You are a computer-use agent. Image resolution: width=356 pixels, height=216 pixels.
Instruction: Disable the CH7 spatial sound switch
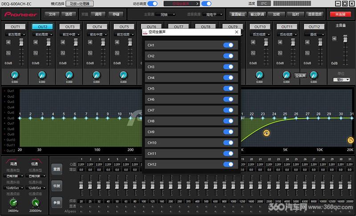coord(228,110)
